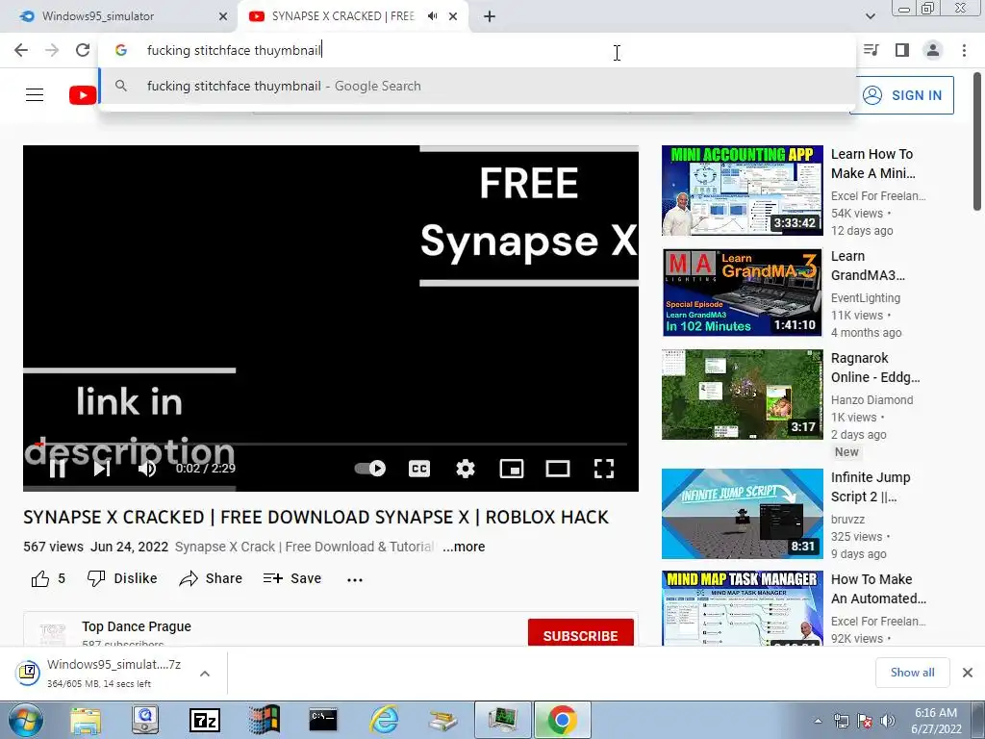Switch to miniplayer mode
The image size is (985, 739).
click(x=512, y=469)
